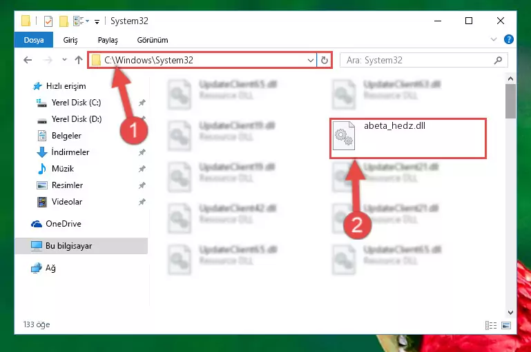Viewport: 531px width, 352px height.
Task: Click the New folder quick access icon
Action: (x=64, y=21)
